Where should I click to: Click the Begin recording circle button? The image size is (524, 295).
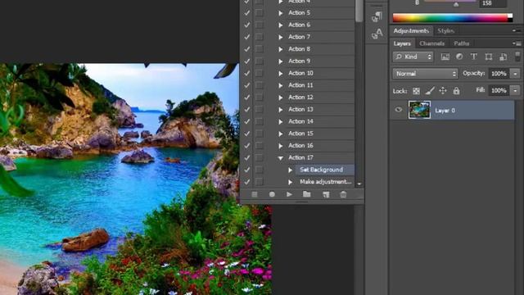click(272, 194)
